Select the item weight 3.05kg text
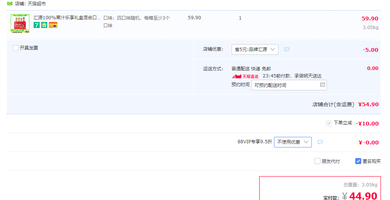This screenshot has height=200, width=390. pos(371,27)
